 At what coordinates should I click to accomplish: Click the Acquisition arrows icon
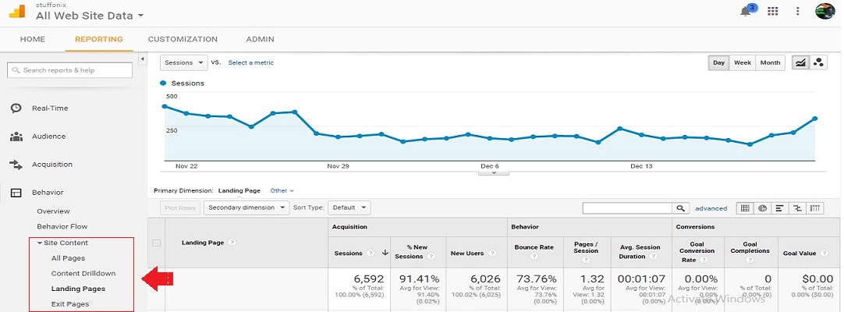point(16,165)
